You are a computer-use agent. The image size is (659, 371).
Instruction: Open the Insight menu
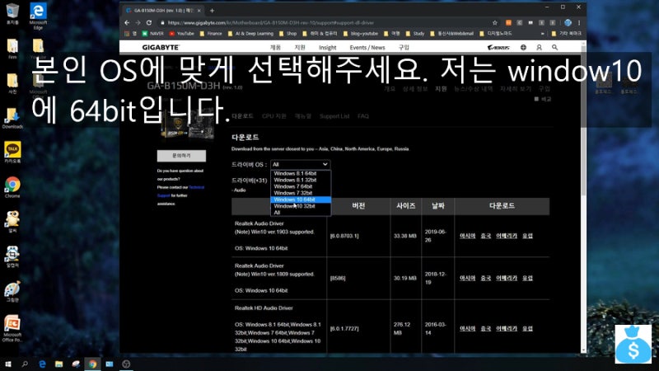327,48
